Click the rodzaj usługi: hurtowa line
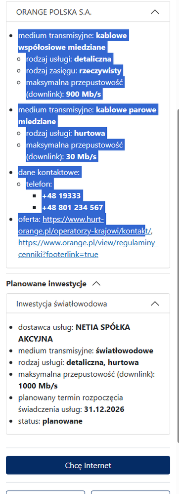The image size is (179, 494). pyautogui.click(x=66, y=134)
